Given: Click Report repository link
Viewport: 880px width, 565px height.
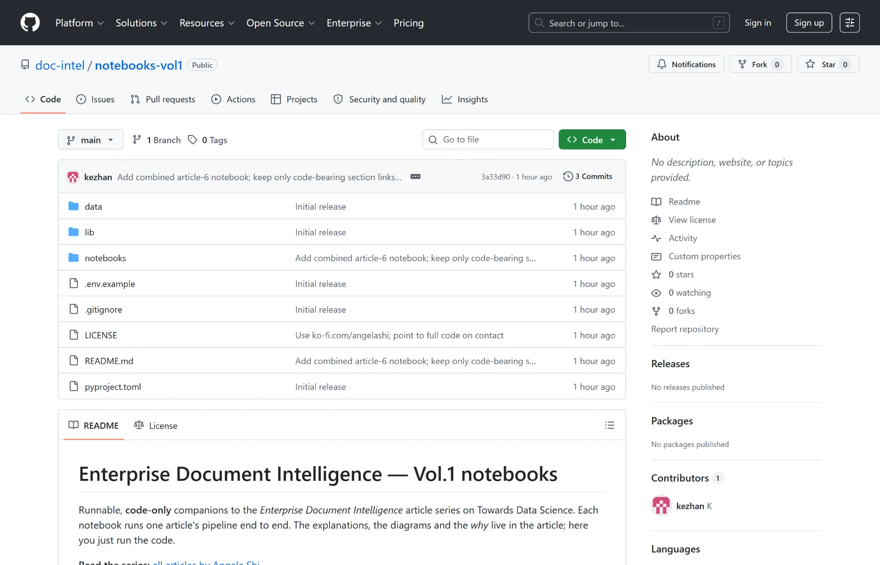Looking at the screenshot, I should pos(685,329).
